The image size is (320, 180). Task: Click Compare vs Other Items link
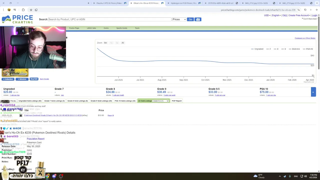(x=305, y=38)
